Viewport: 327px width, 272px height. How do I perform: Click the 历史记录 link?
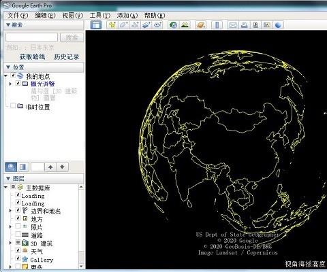[67, 56]
